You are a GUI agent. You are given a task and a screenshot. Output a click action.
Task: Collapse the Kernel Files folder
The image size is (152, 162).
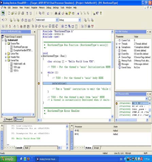point(6,60)
